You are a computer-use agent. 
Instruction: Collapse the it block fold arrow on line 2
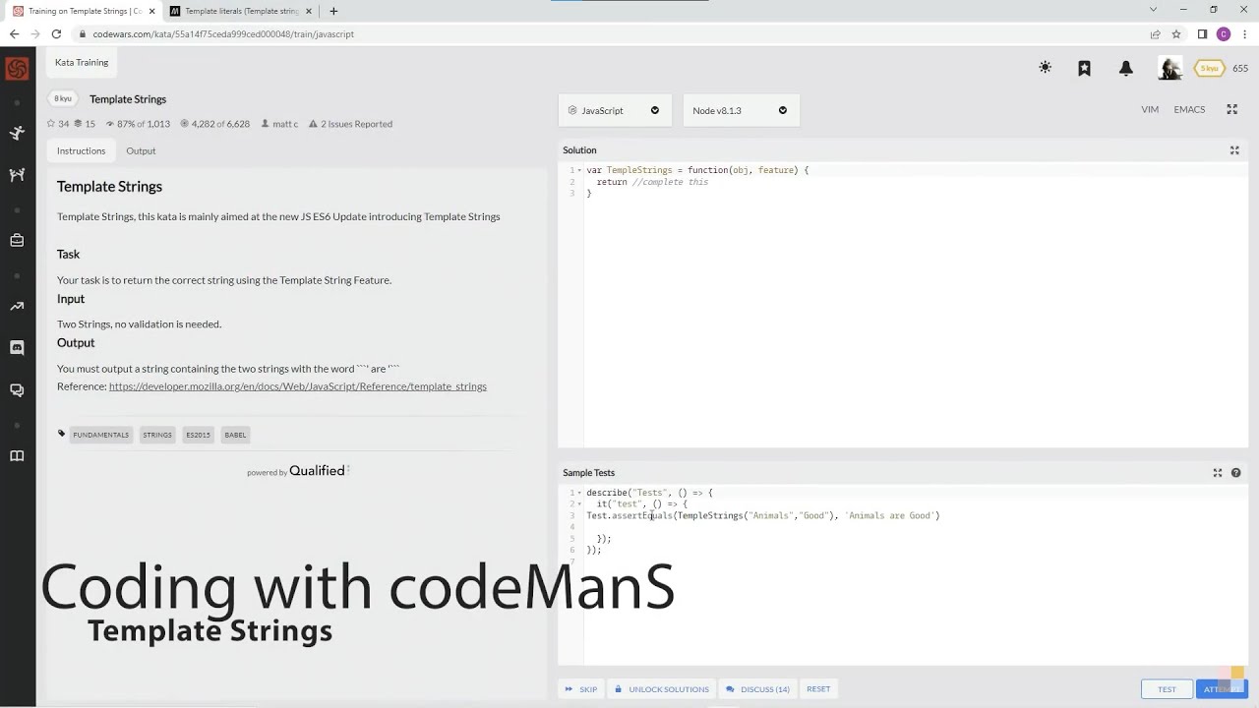click(579, 504)
